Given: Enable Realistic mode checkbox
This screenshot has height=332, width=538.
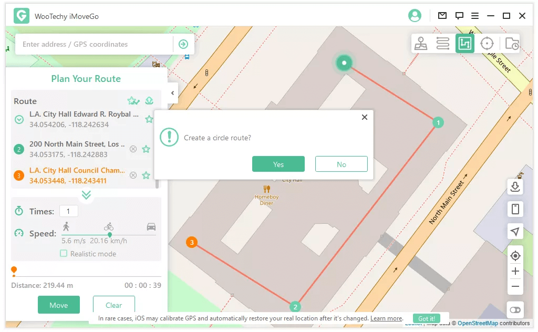Looking at the screenshot, I should pos(64,254).
